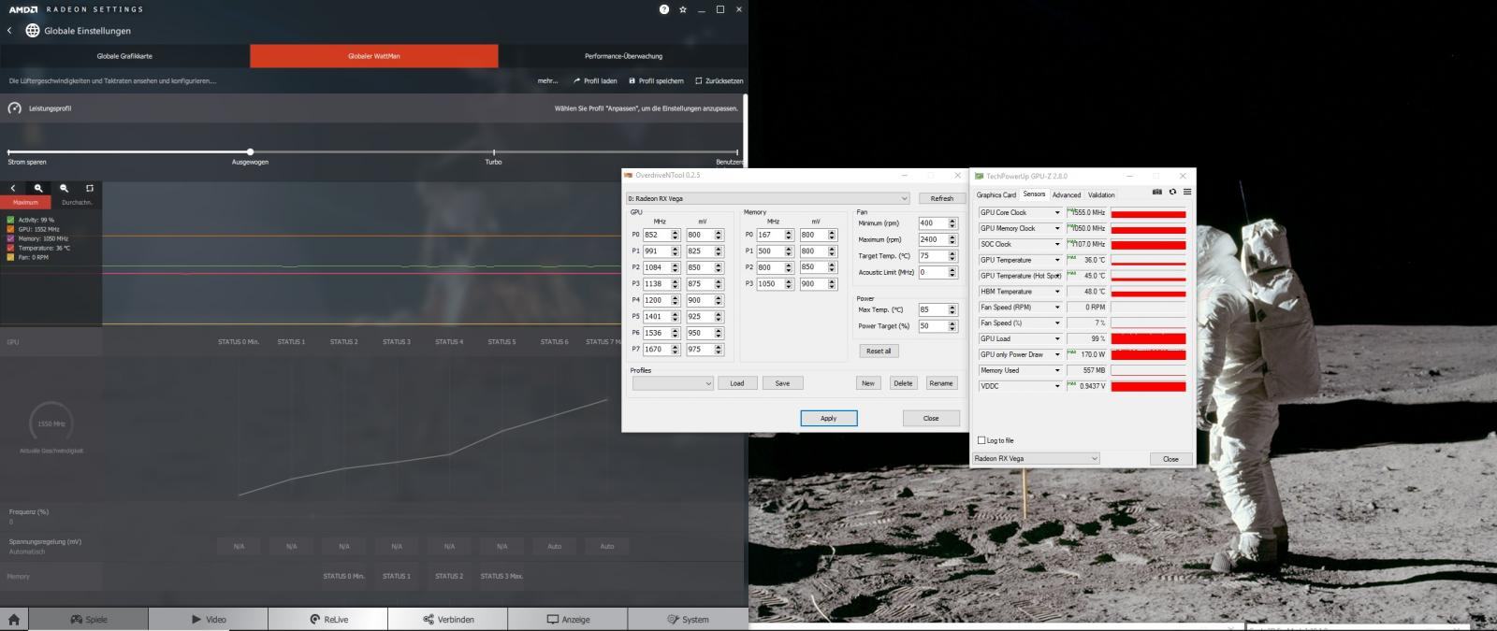Switch to the Globaler WattMan tab
Viewport: 1497px width, 631px height.
pyautogui.click(x=374, y=56)
